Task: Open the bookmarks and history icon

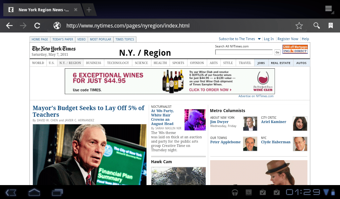Action: 331,26
